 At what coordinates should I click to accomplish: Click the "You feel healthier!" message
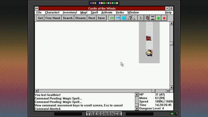pos(47,95)
